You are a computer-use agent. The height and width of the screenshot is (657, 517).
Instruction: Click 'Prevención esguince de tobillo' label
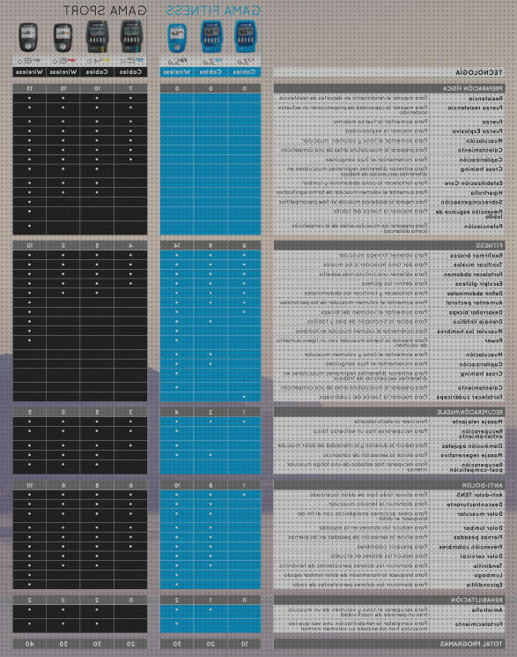pyautogui.click(x=469, y=214)
